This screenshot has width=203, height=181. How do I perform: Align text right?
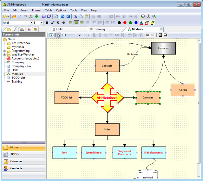click(82, 23)
